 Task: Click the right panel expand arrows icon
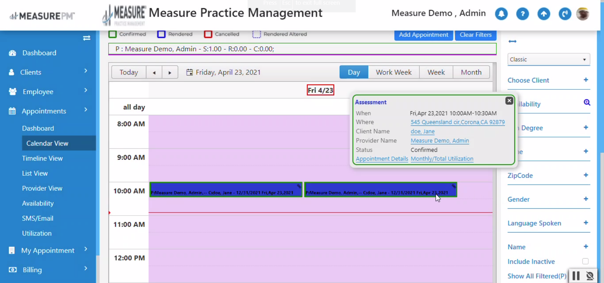pyautogui.click(x=512, y=41)
